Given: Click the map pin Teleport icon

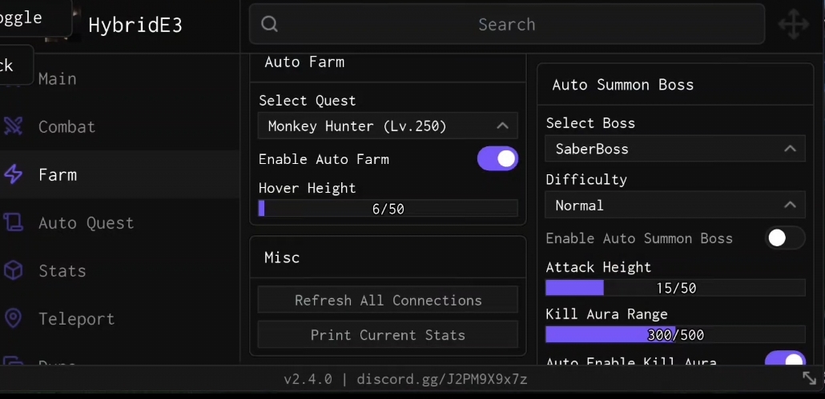Looking at the screenshot, I should pyautogui.click(x=14, y=318).
